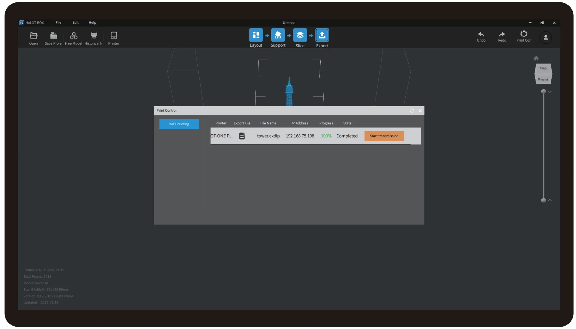
Task: Switch to the Support step
Action: [x=278, y=35]
